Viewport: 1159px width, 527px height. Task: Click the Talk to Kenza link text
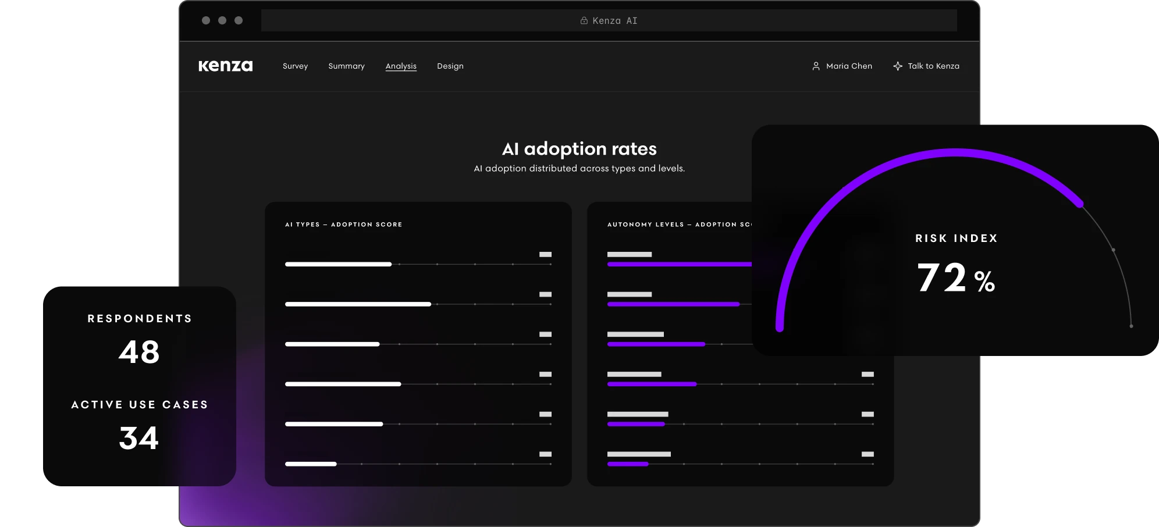(x=934, y=66)
